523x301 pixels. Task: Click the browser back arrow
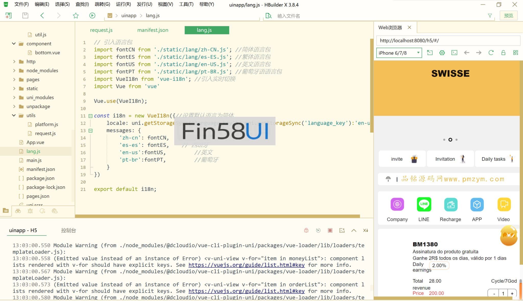tap(467, 53)
